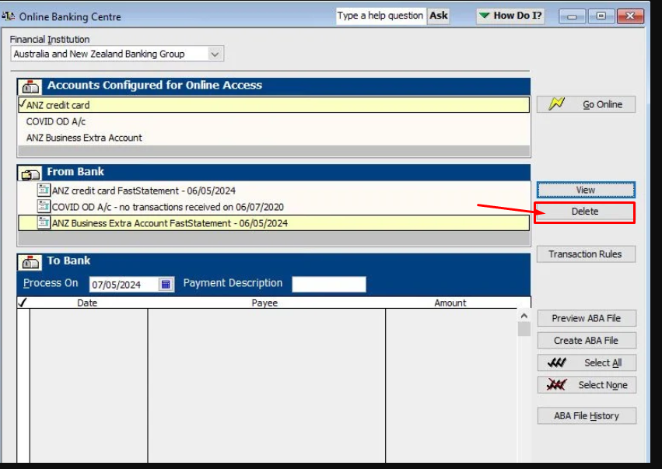This screenshot has height=469, width=662.
Task: Select ANZ credit card FastStatement - 06/05/2024
Action: [274, 191]
